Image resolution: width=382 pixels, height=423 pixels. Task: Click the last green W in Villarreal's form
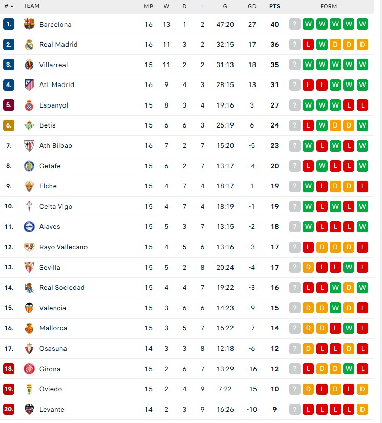(363, 65)
